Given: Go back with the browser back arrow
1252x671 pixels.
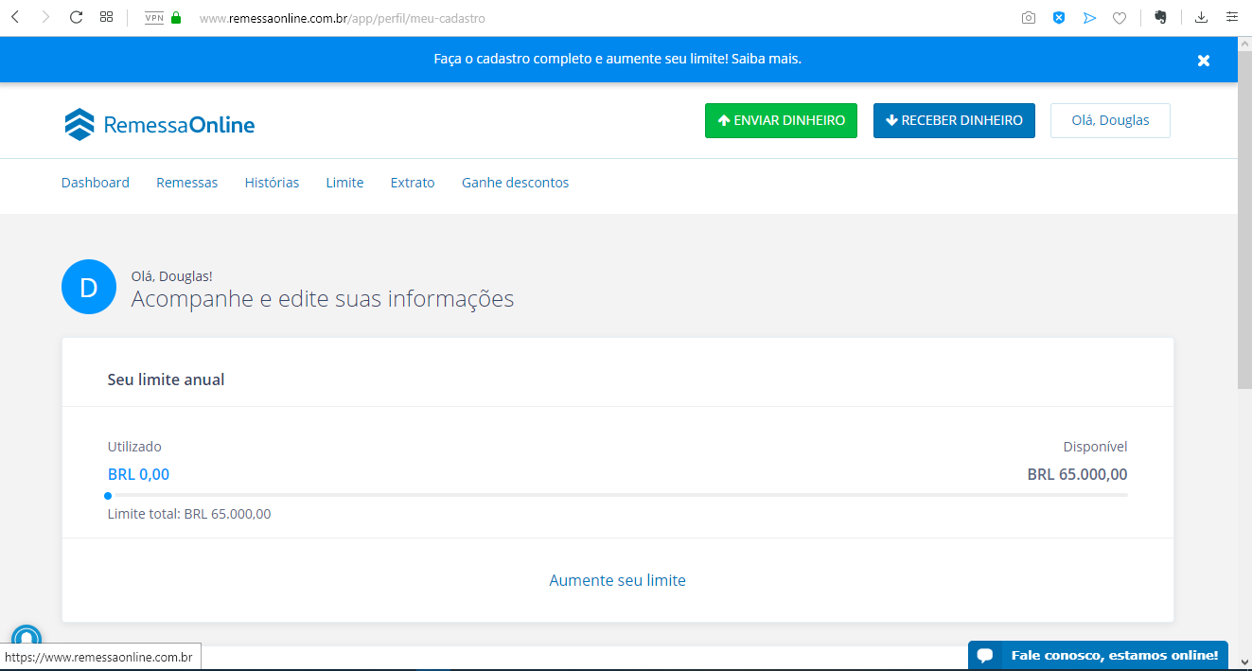Looking at the screenshot, I should coord(15,17).
